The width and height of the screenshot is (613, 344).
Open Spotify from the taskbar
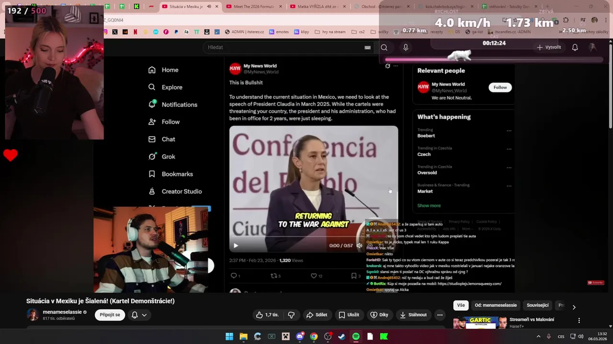[x=356, y=336]
